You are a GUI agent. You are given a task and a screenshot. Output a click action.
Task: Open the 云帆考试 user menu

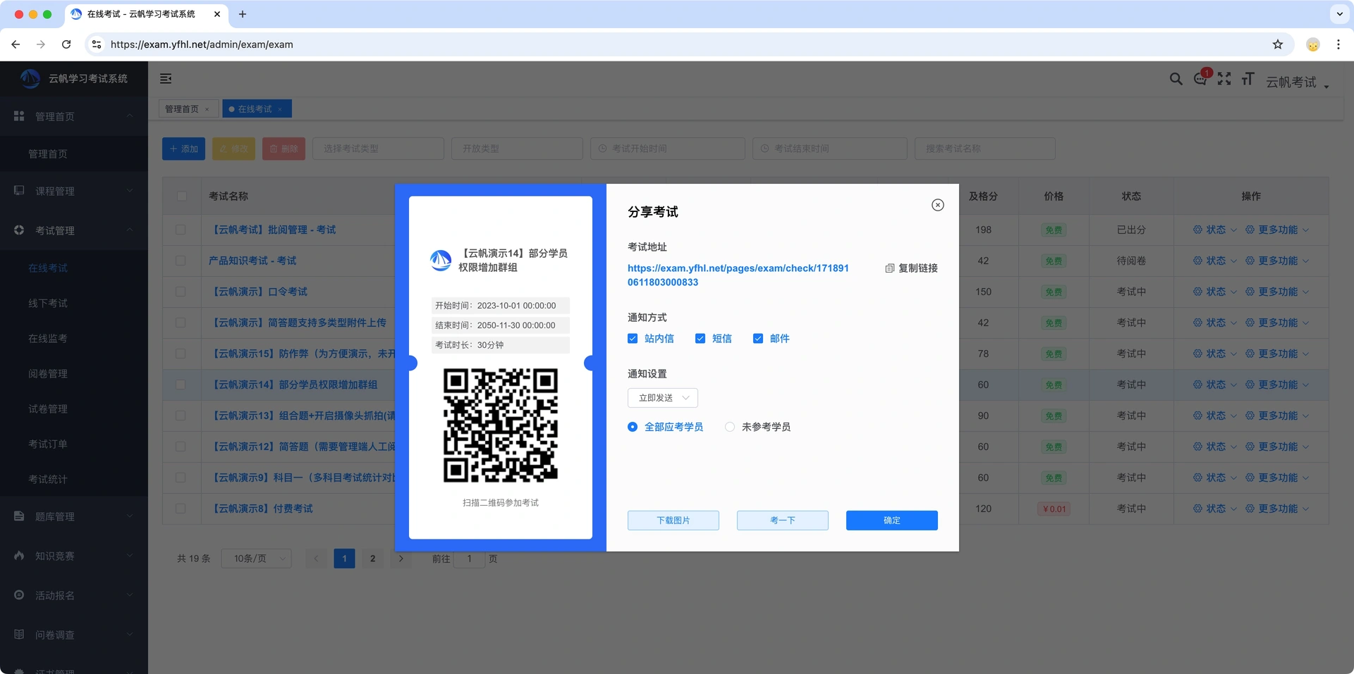1298,82
